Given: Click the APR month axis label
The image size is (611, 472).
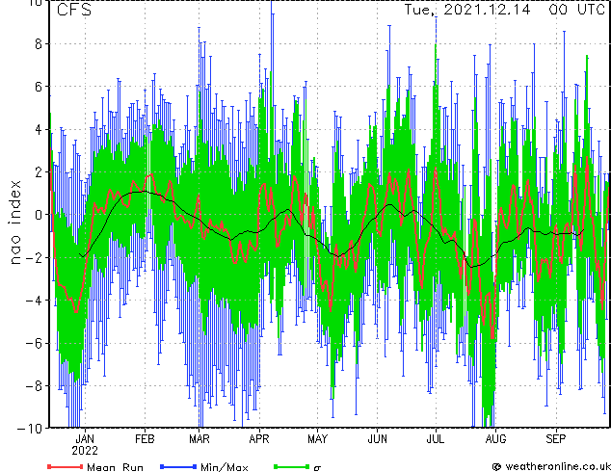Looking at the screenshot, I should pyautogui.click(x=259, y=439).
